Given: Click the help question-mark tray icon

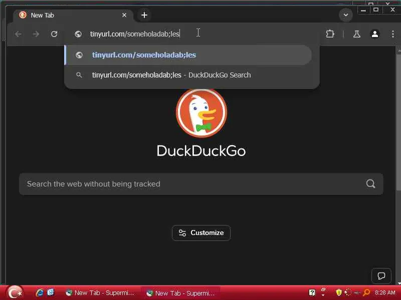Looking at the screenshot, I should (312, 292).
